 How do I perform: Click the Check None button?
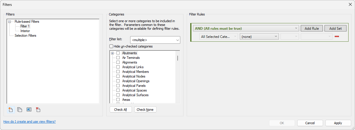point(145,110)
